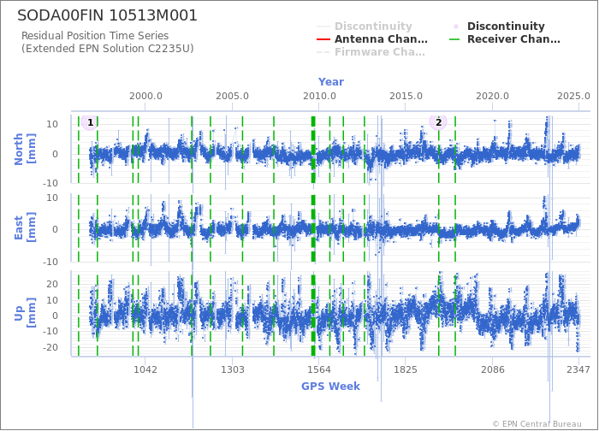Click discontinuity marker 2 on North plot
Viewport: 599px width, 431px height.
point(438,122)
